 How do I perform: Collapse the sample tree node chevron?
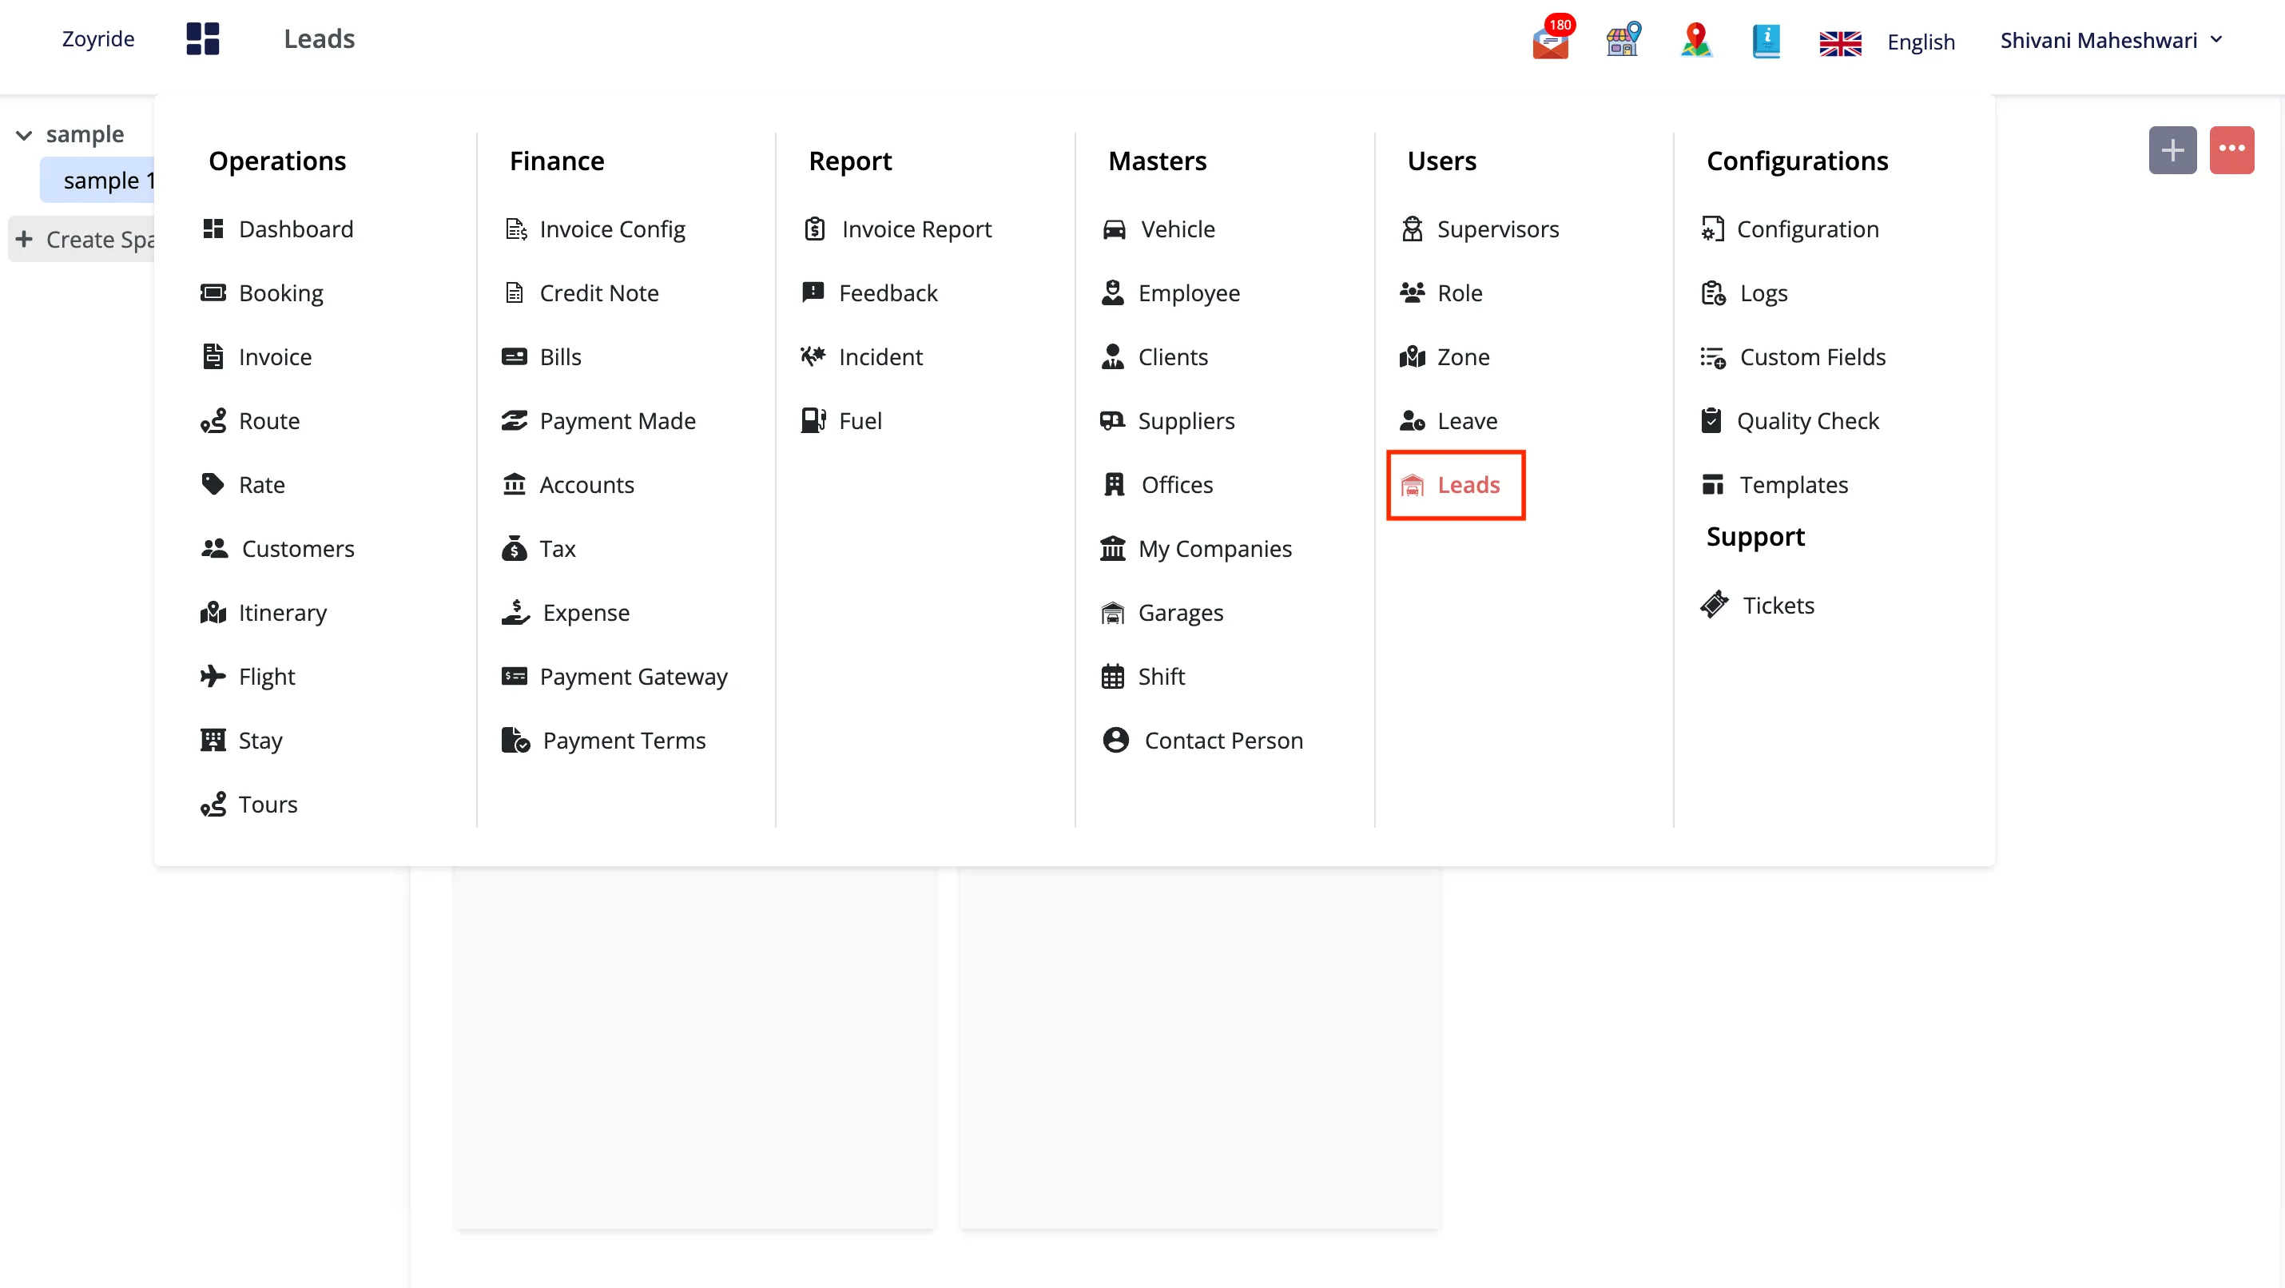24,135
